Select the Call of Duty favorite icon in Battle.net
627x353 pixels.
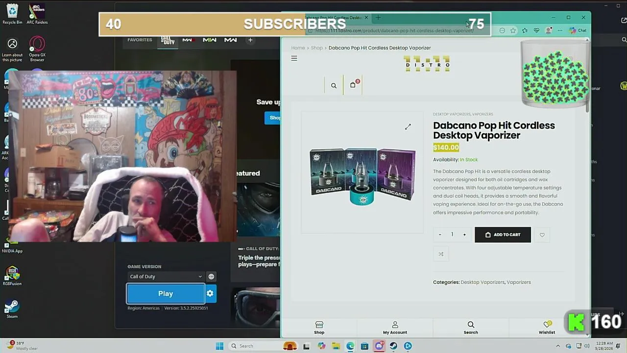click(168, 40)
